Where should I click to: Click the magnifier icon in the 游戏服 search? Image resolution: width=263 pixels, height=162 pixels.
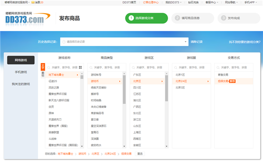(x=176, y=67)
